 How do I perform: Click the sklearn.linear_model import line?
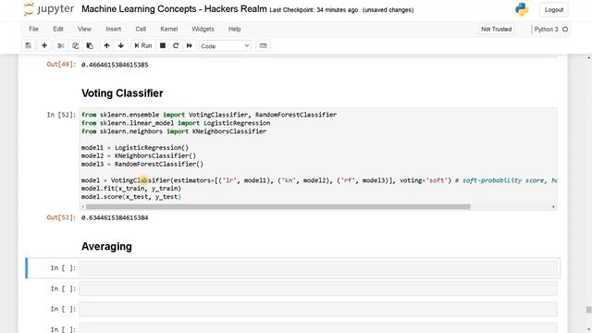[x=176, y=123]
